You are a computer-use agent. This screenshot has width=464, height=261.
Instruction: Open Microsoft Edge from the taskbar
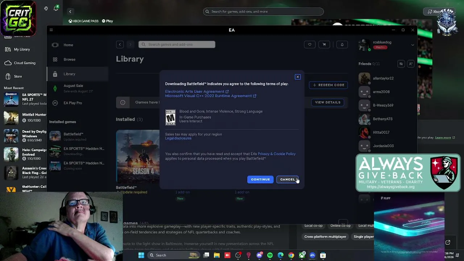[x=281, y=255]
